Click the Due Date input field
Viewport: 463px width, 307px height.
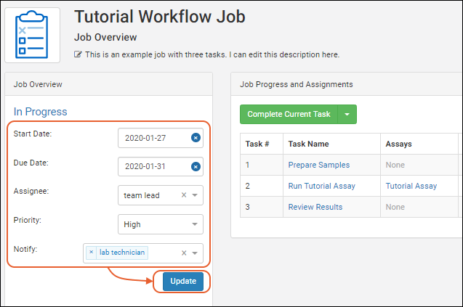[154, 166]
